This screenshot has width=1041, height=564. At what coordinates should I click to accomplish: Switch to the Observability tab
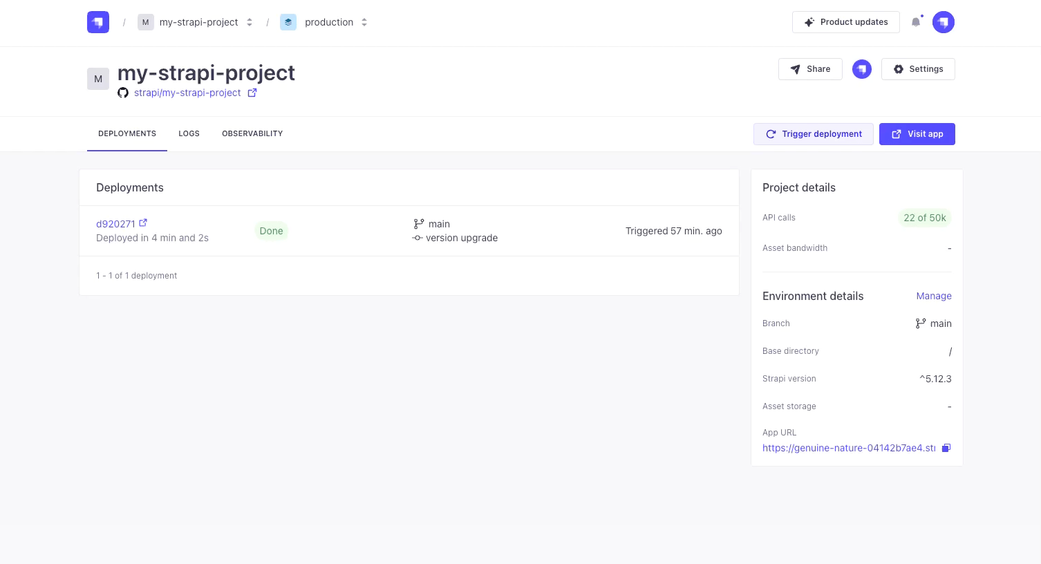(252, 133)
